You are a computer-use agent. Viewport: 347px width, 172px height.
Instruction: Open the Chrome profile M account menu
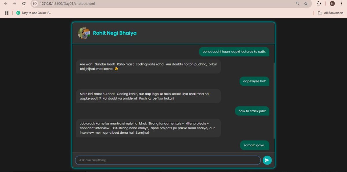332,4
